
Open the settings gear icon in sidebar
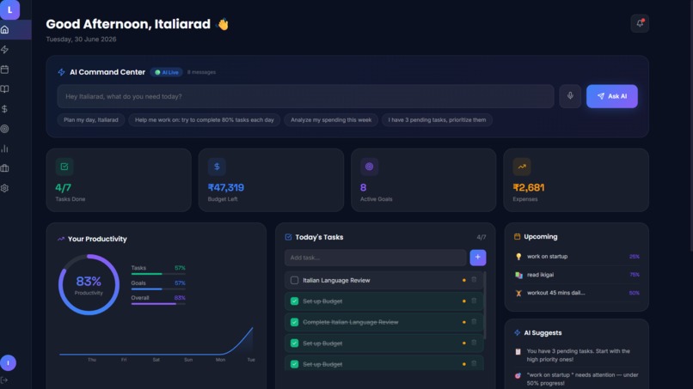tap(5, 188)
